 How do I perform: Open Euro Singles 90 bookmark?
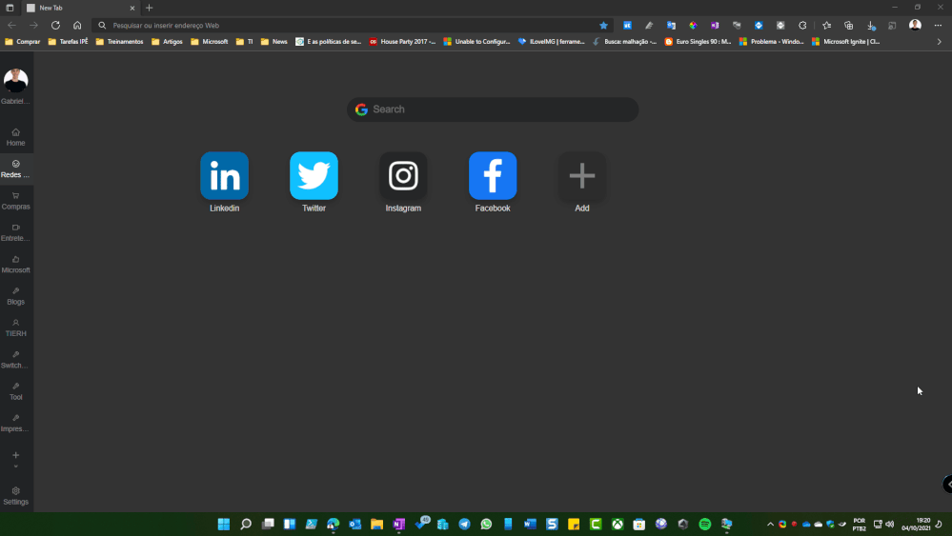(x=698, y=42)
